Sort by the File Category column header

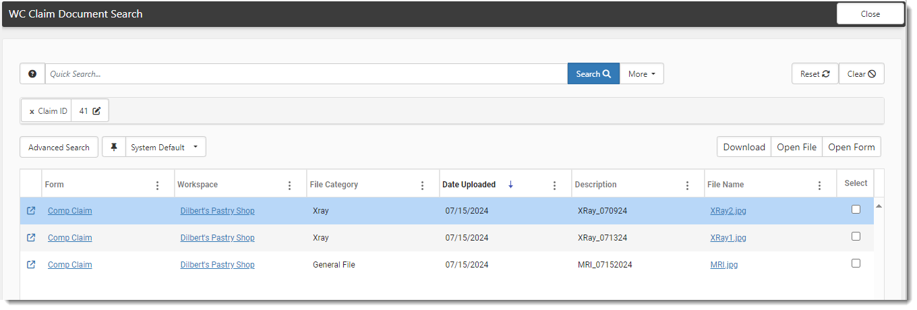tap(334, 185)
